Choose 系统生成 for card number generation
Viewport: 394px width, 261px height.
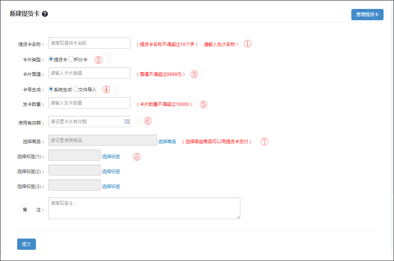coord(51,89)
